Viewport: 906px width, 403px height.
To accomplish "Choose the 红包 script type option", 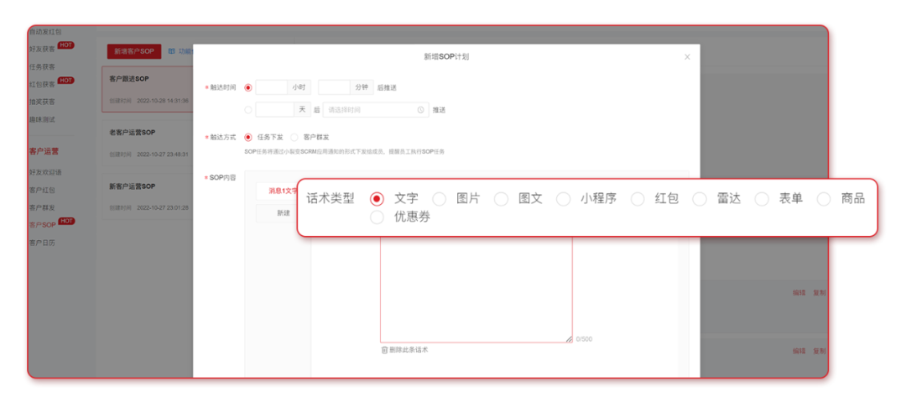I will pyautogui.click(x=638, y=199).
